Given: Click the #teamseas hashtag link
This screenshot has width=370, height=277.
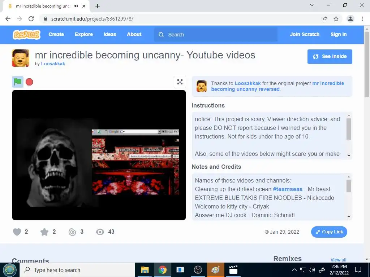Looking at the screenshot, I should [287, 189].
